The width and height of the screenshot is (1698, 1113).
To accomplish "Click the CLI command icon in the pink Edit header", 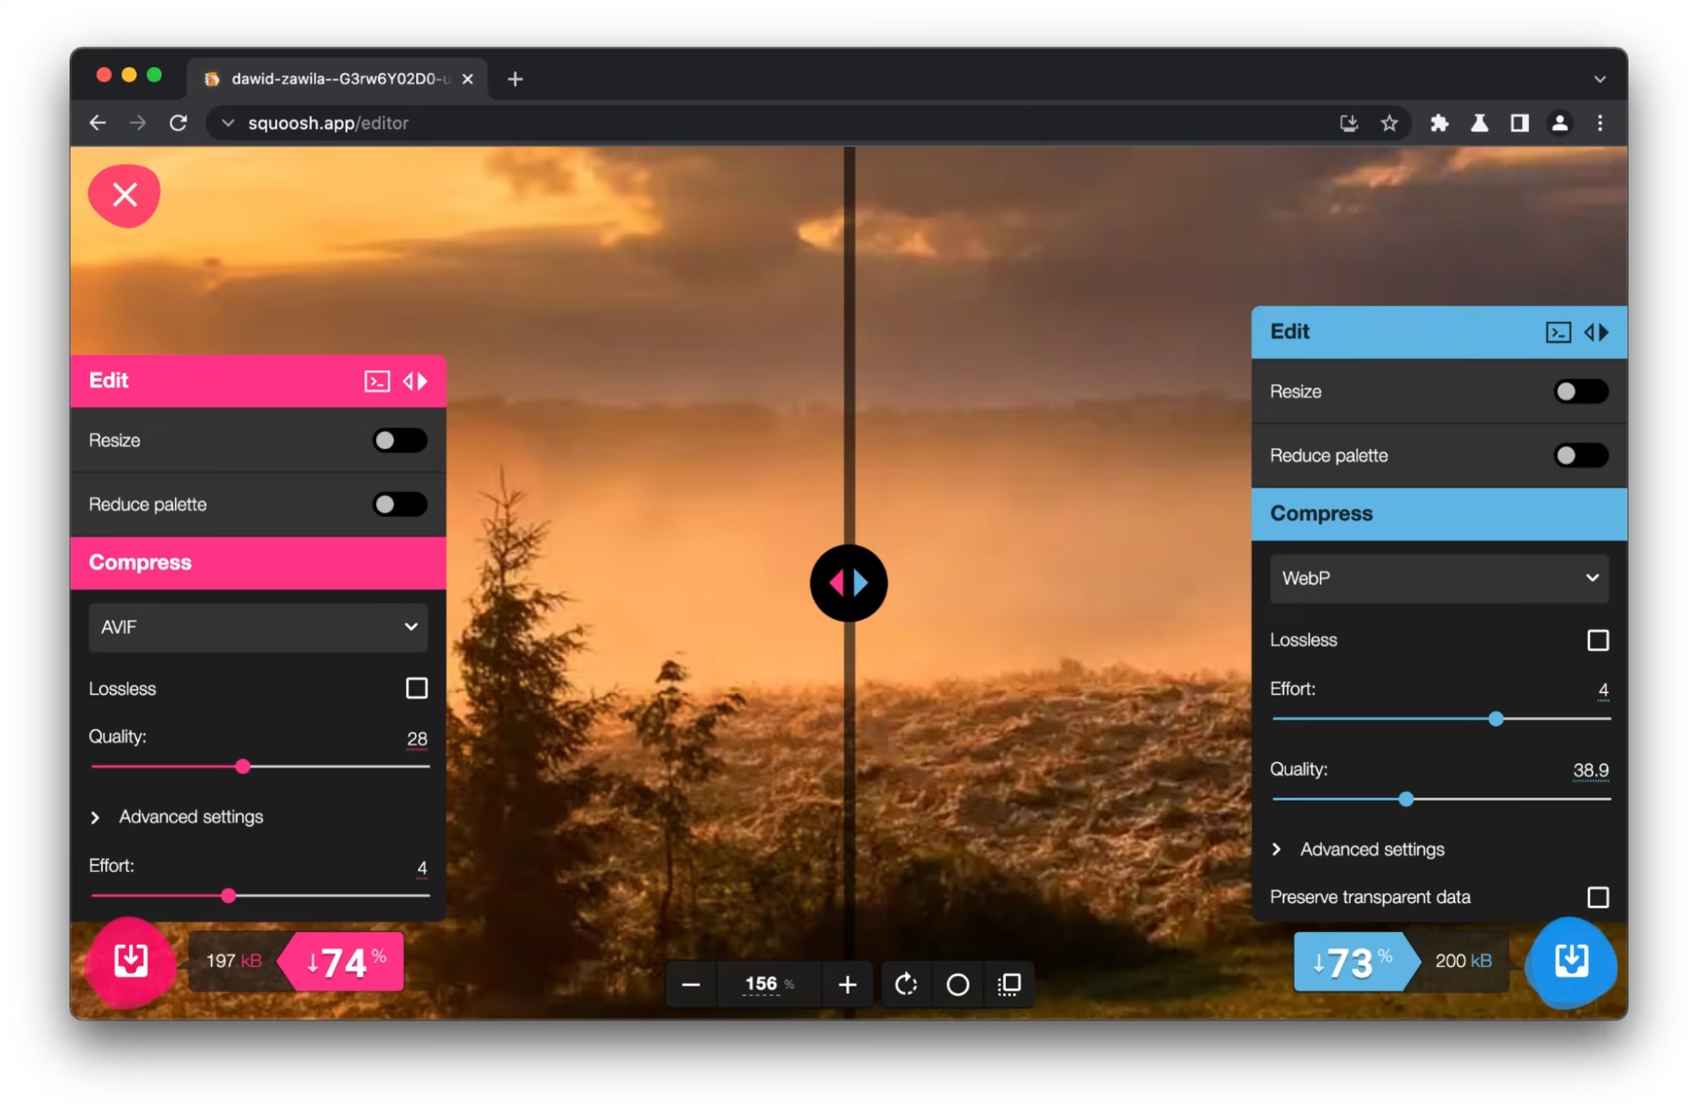I will [x=377, y=381].
